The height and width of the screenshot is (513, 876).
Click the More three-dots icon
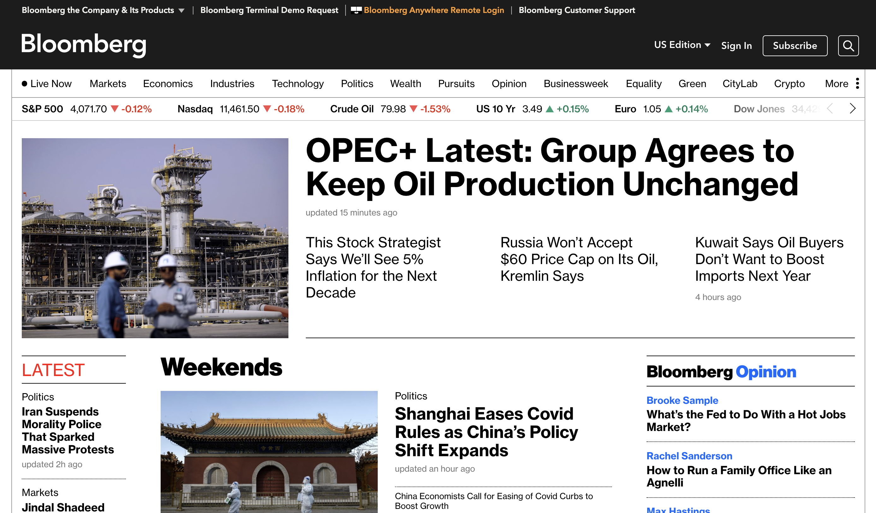tap(857, 83)
